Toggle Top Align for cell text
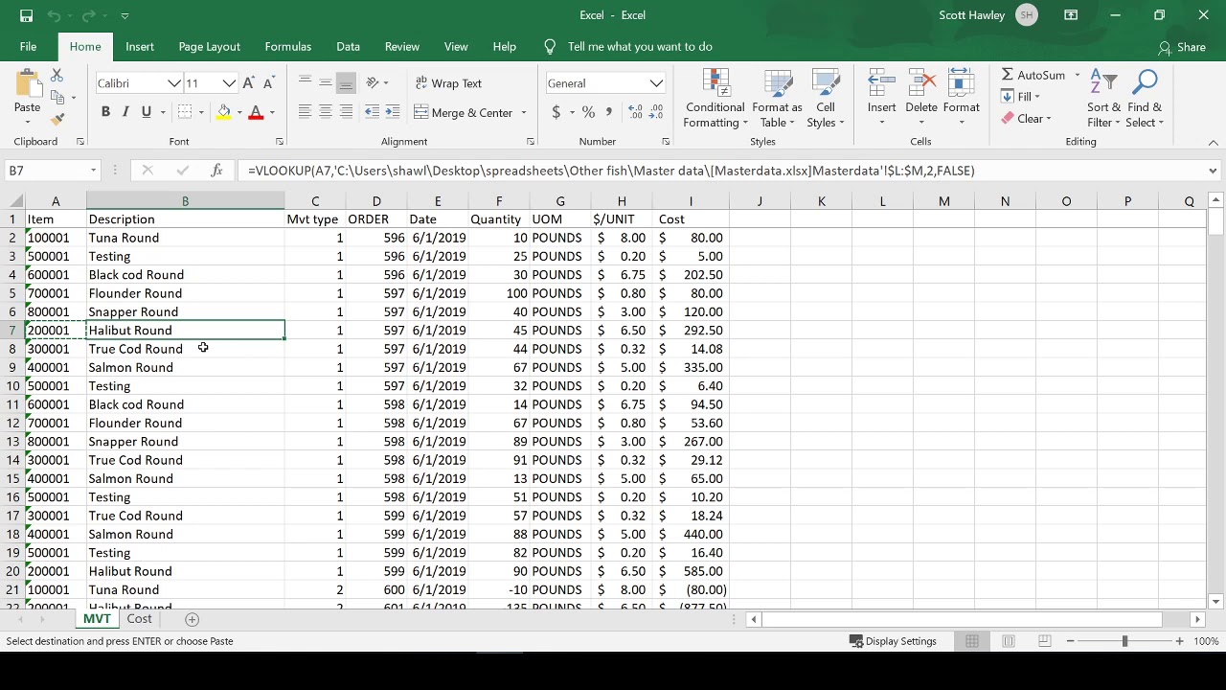Screen dimensions: 1226x690 tap(305, 83)
